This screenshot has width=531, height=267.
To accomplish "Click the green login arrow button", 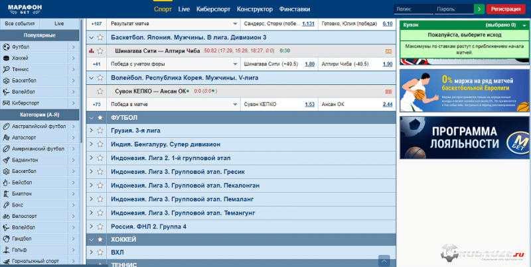I will 479,9.
